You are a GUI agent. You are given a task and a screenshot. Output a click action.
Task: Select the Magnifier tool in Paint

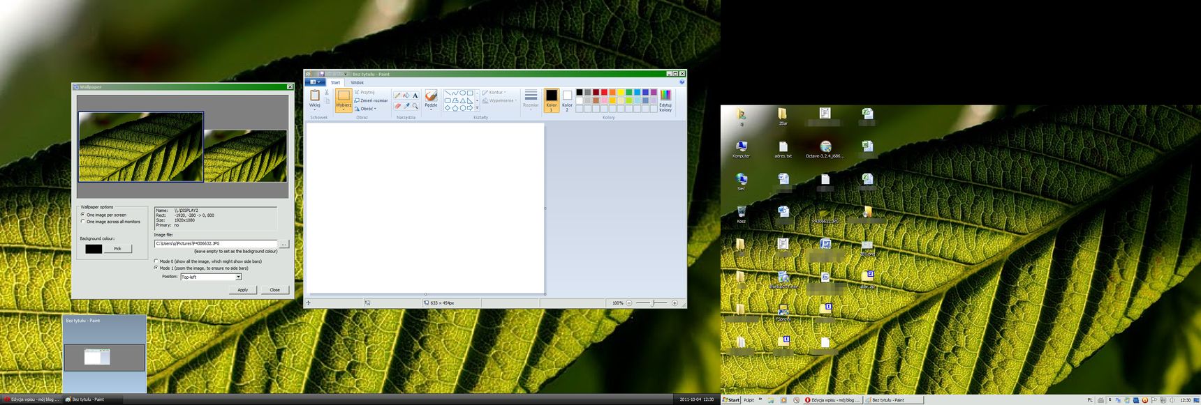415,106
